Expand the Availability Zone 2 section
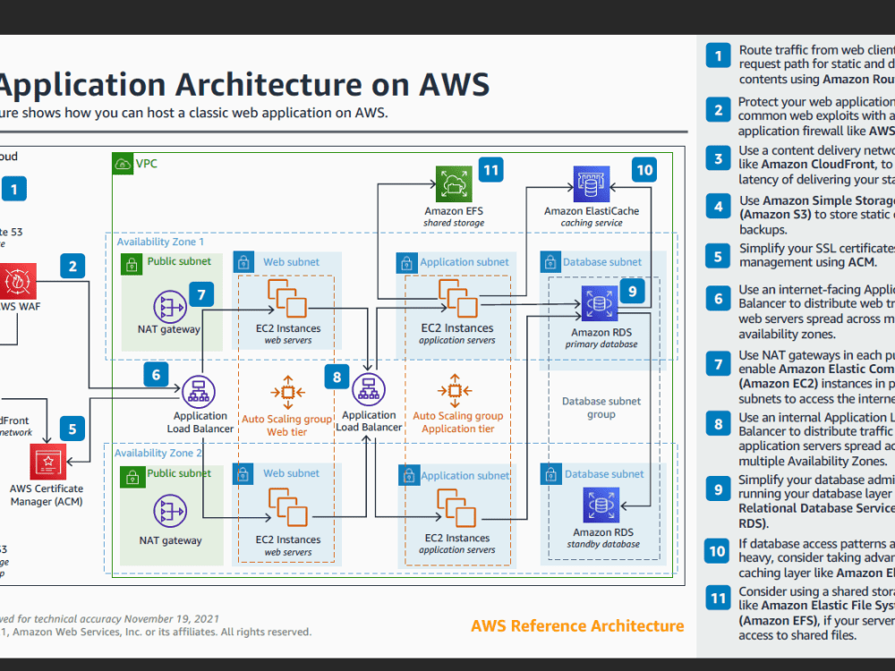Screen dimensions: 895x671 click(x=161, y=454)
